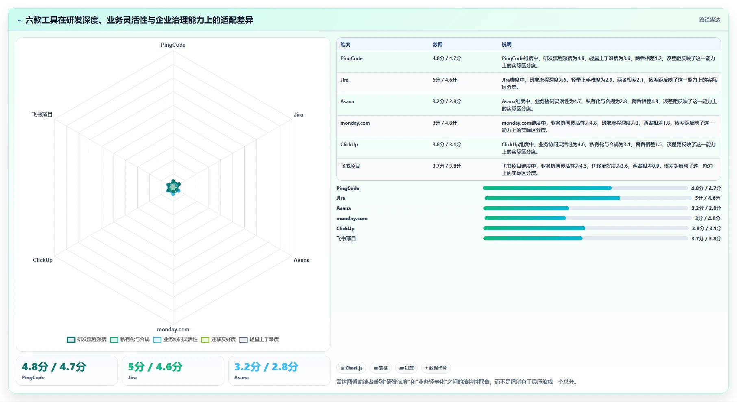The height and width of the screenshot is (402, 737).
Task: Click the Asana row in table
Action: click(x=528, y=105)
